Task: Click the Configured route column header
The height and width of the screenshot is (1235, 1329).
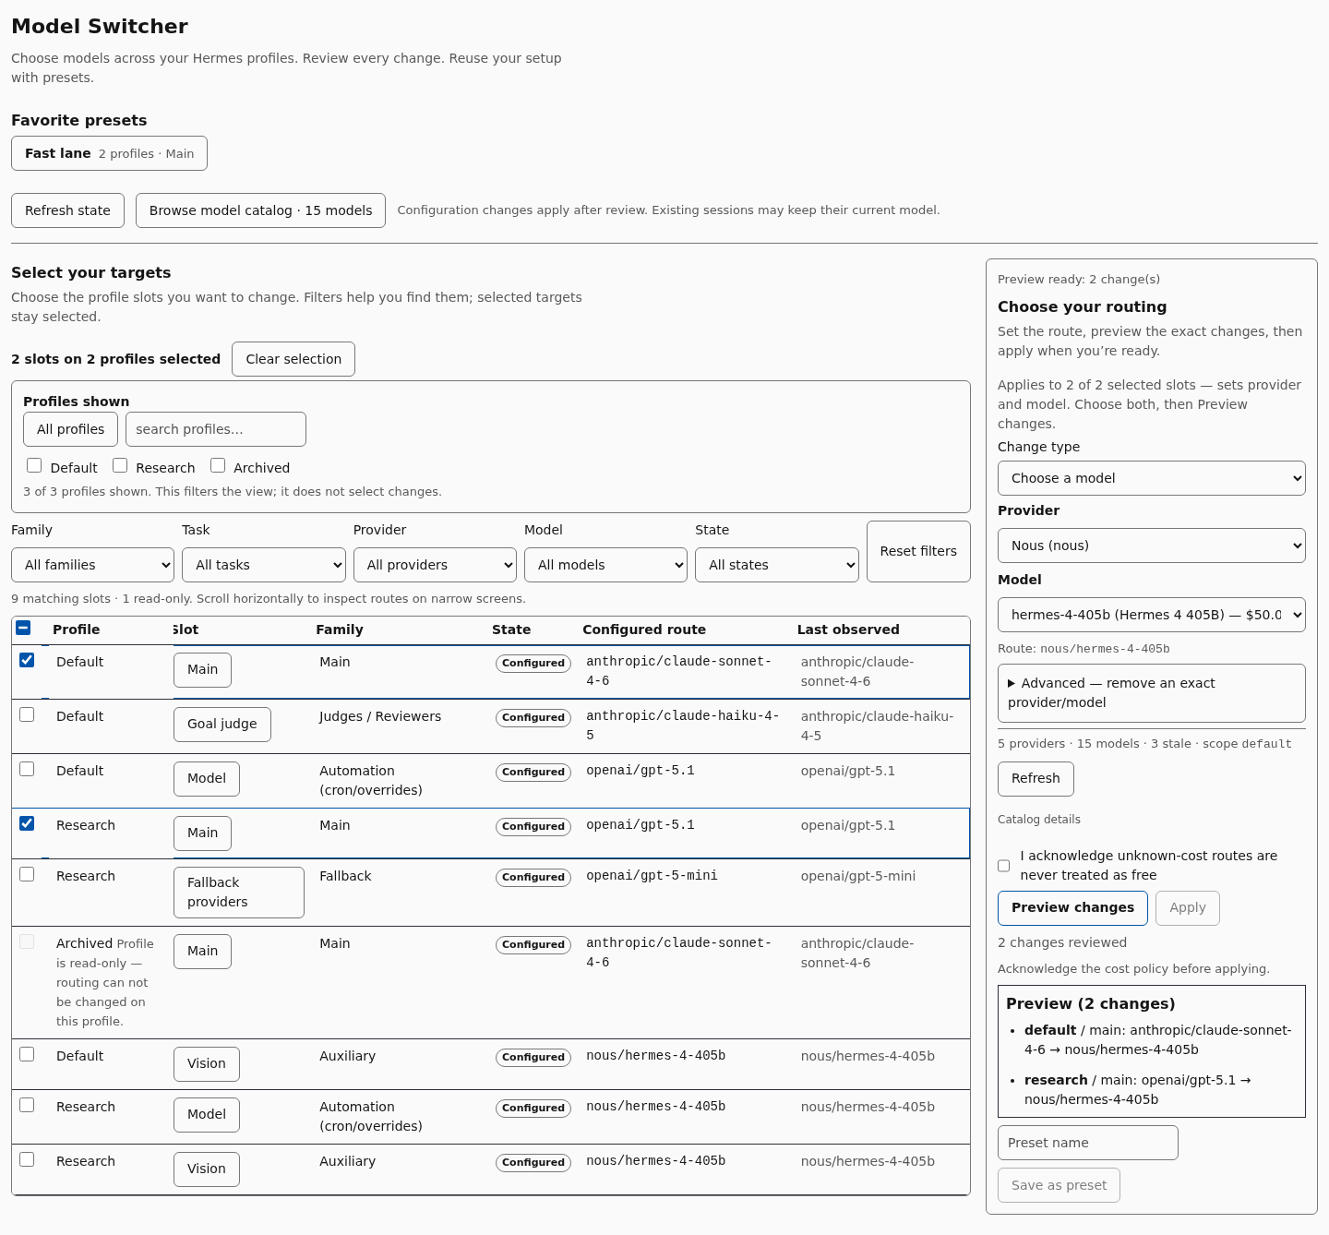Action: tap(644, 629)
